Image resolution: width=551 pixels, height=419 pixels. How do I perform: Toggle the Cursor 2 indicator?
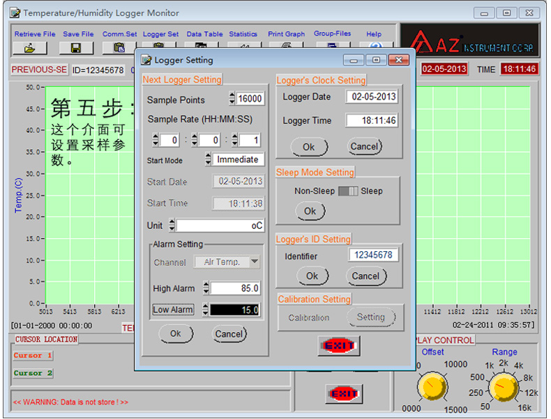click(33, 374)
